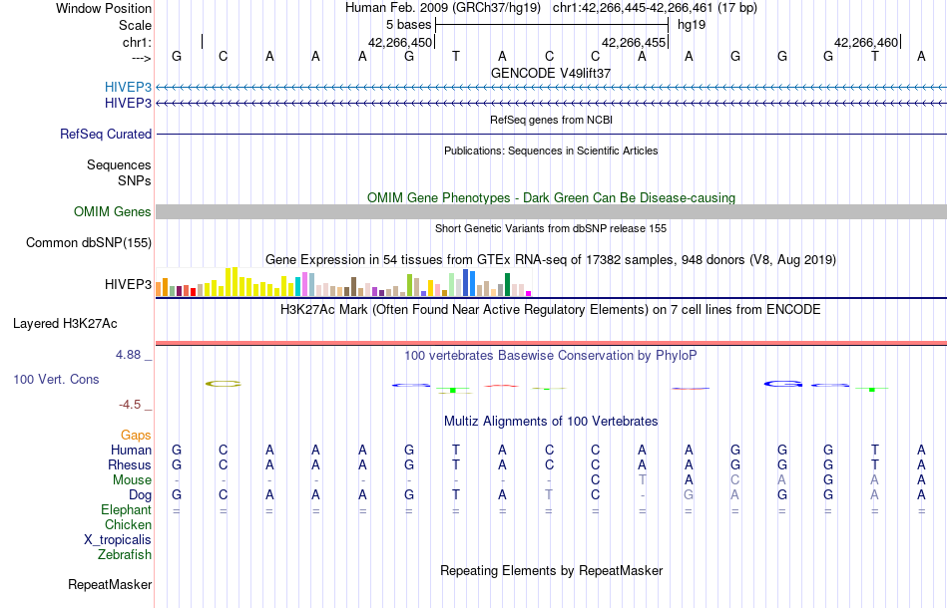Image resolution: width=948 pixels, height=608 pixels.
Task: Select the Mouse species label
Action: point(132,480)
